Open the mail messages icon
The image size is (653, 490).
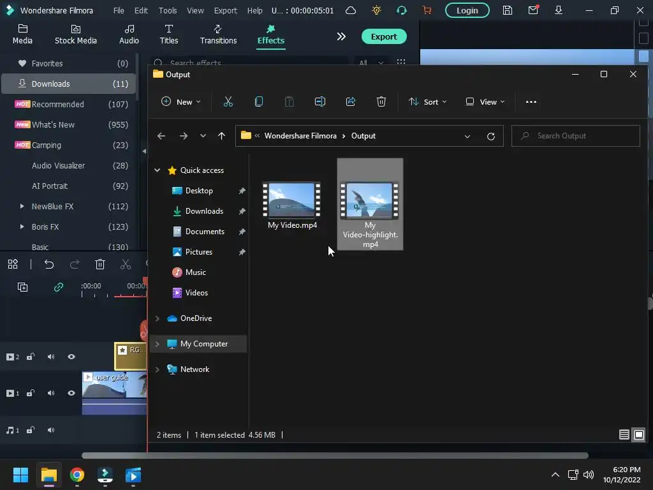pos(533,10)
